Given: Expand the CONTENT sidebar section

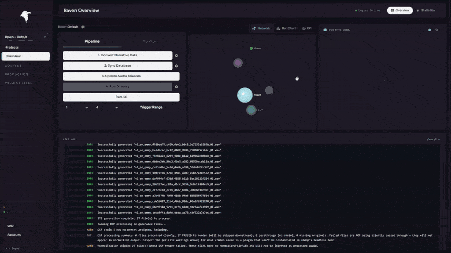Looking at the screenshot, I should 26,66.
